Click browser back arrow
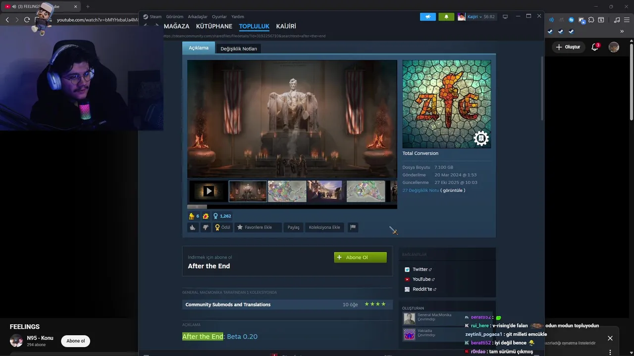The height and width of the screenshot is (356, 634). click(x=7, y=20)
